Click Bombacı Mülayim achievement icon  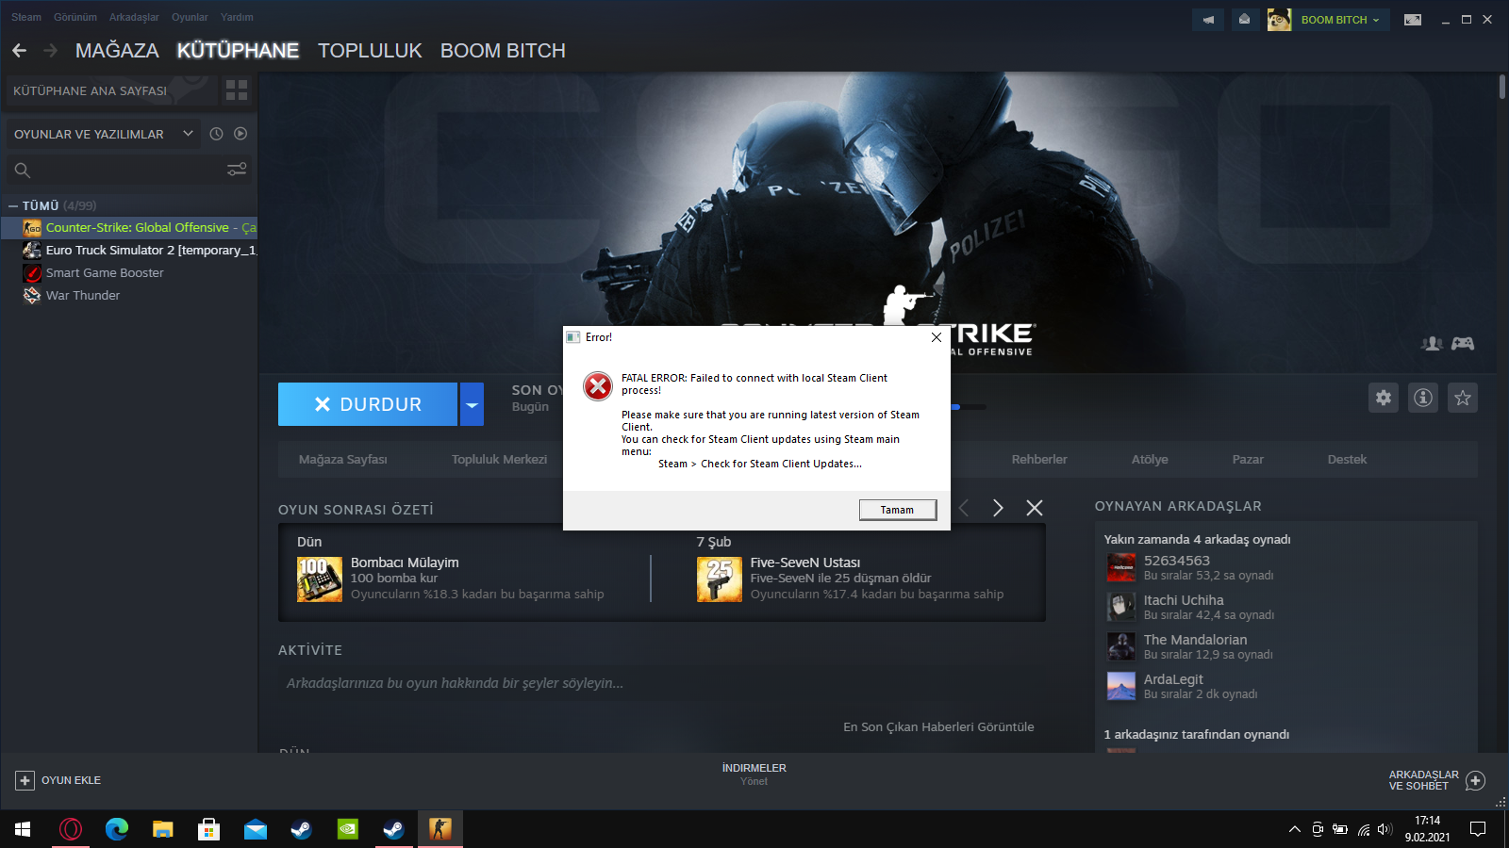[320, 579]
